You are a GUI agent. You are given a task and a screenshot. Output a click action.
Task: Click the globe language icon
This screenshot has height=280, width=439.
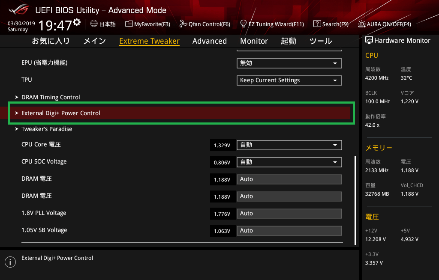94,24
